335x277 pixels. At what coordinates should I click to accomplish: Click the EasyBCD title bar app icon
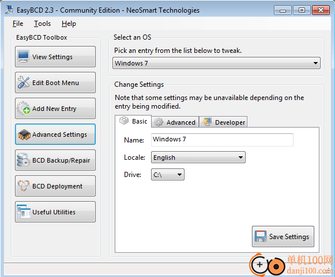pos(9,10)
